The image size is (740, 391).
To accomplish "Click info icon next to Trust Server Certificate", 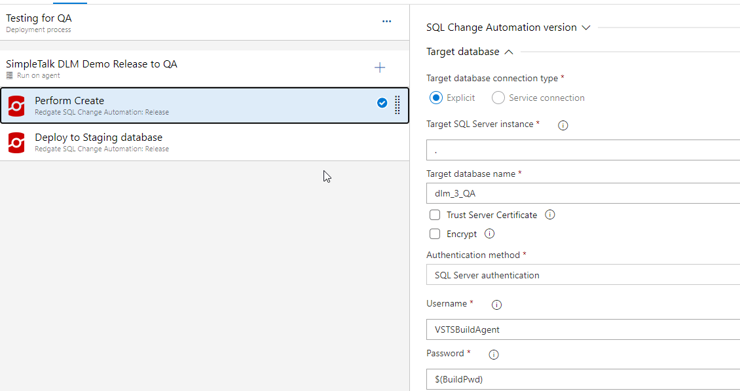I will tap(550, 215).
